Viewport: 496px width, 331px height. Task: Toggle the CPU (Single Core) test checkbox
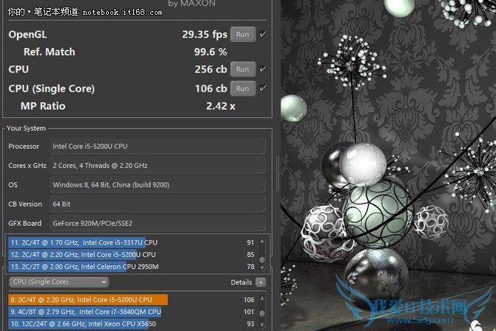263,88
